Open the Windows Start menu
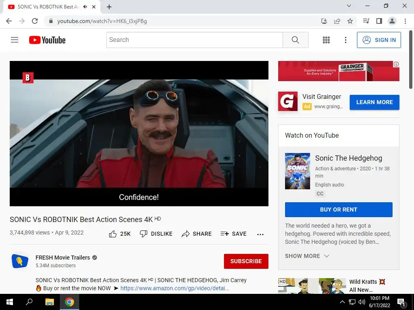This screenshot has width=414, height=310. tap(10, 302)
